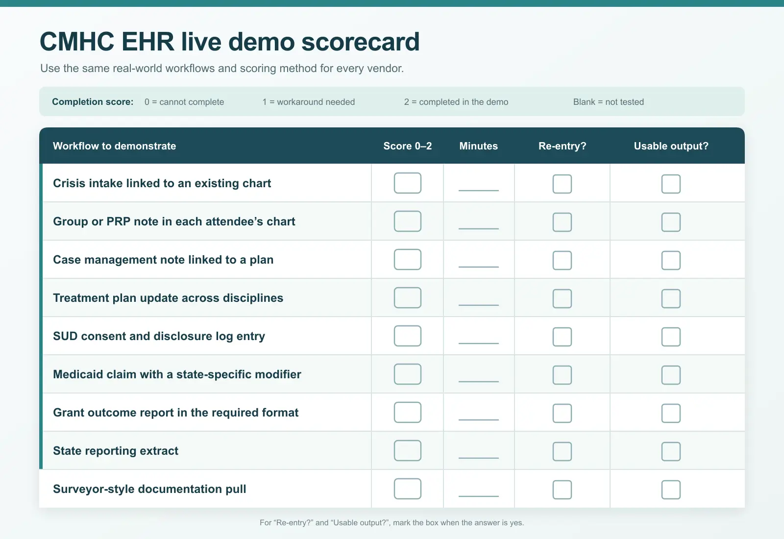Tick Re-entry for Case management note row

(x=562, y=260)
